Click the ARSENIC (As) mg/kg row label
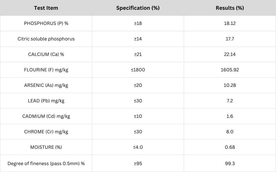Screen dimensions: 276x172 pos(46,85)
